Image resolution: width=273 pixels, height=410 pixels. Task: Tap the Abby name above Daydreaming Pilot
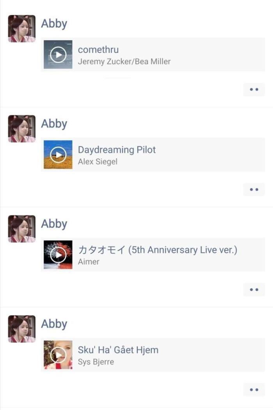[54, 124]
